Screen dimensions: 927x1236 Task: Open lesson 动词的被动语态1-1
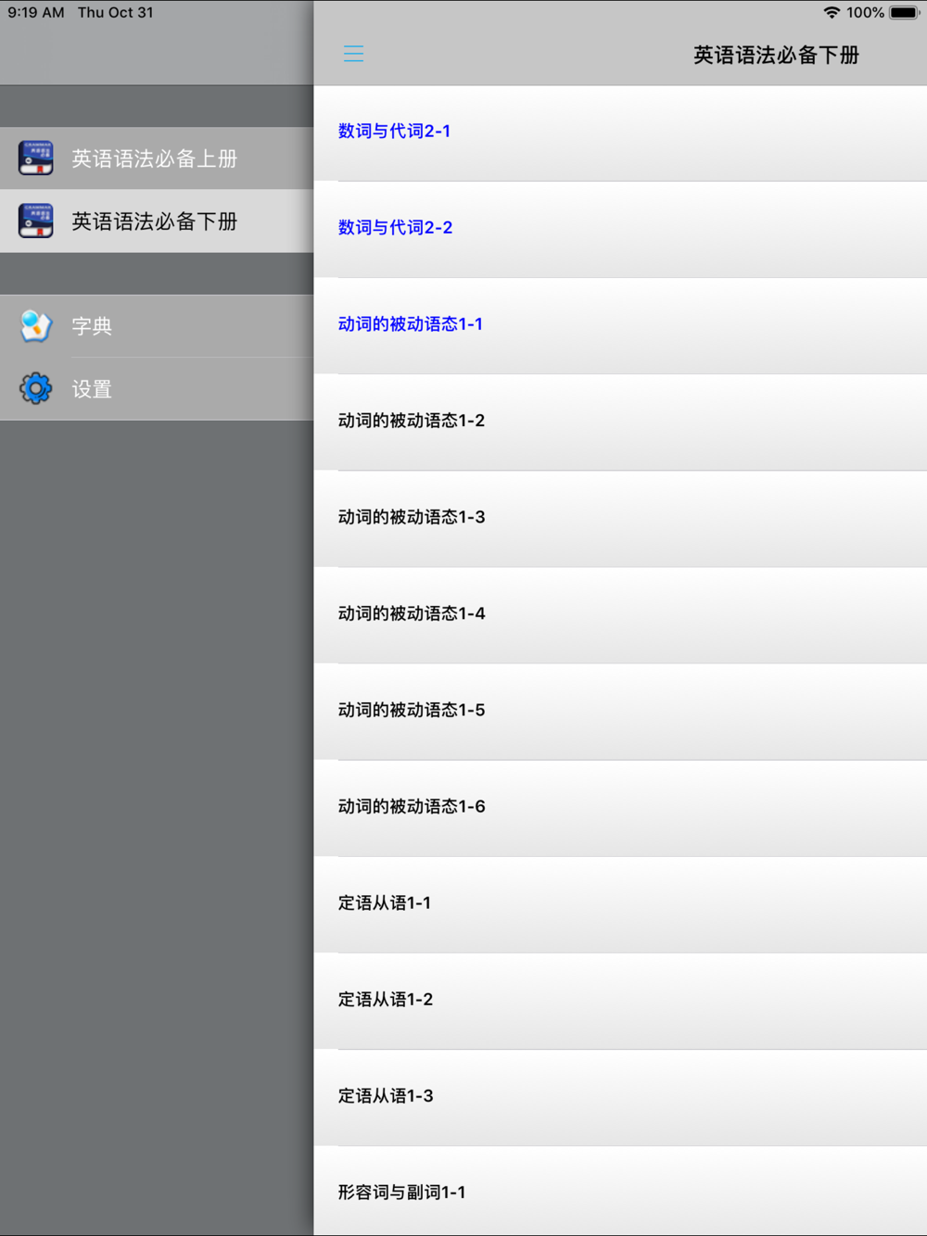pos(620,325)
